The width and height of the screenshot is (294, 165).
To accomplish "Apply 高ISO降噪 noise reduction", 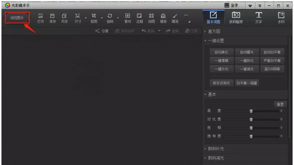I will pyautogui.click(x=272, y=69).
